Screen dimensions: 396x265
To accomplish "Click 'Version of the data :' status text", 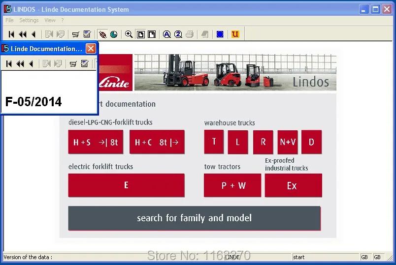I will click(x=28, y=257).
